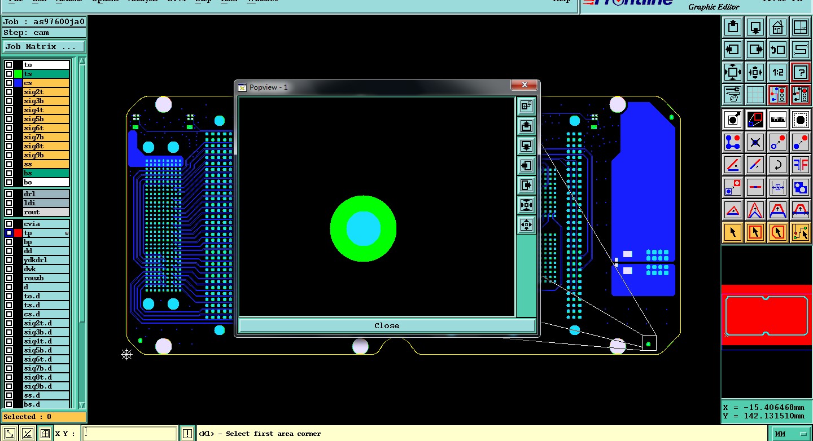813x441 pixels.
Task: Click layer list scroll up arrow
Action: click(x=82, y=61)
